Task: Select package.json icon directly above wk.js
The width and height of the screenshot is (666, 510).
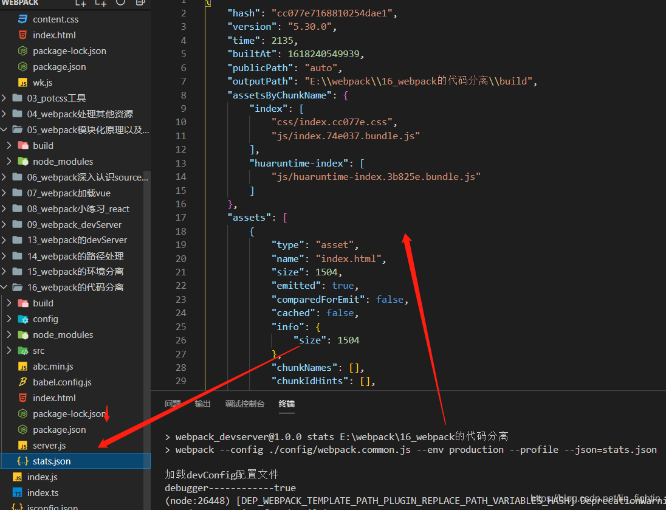Action: pyautogui.click(x=22, y=67)
